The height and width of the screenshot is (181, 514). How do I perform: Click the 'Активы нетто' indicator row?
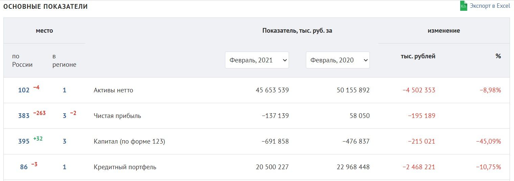[x=113, y=90]
